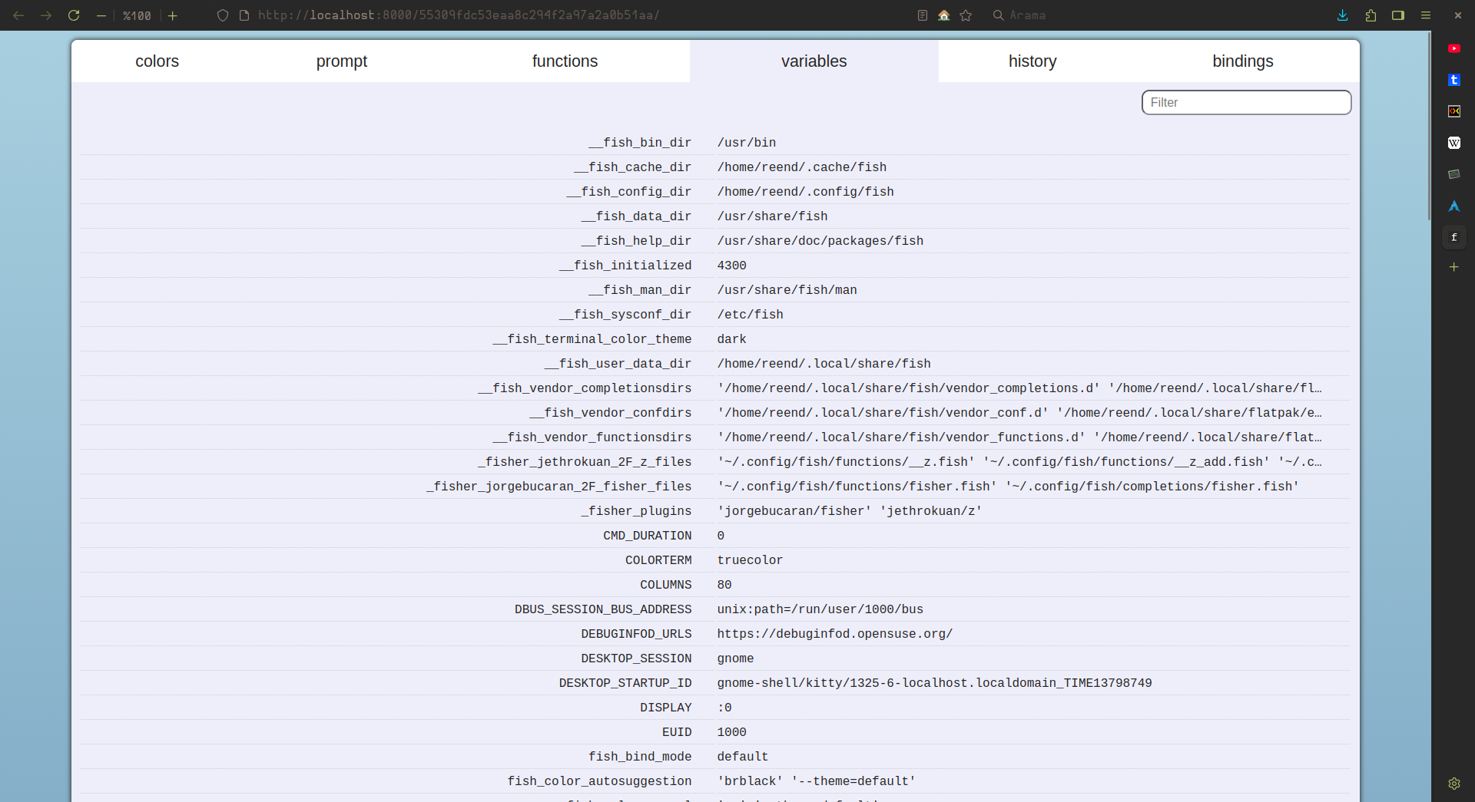
Task: Switch to the functions tab
Action: click(x=565, y=61)
